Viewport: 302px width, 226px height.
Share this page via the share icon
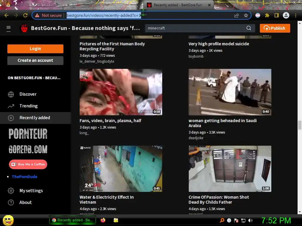pos(237,15)
